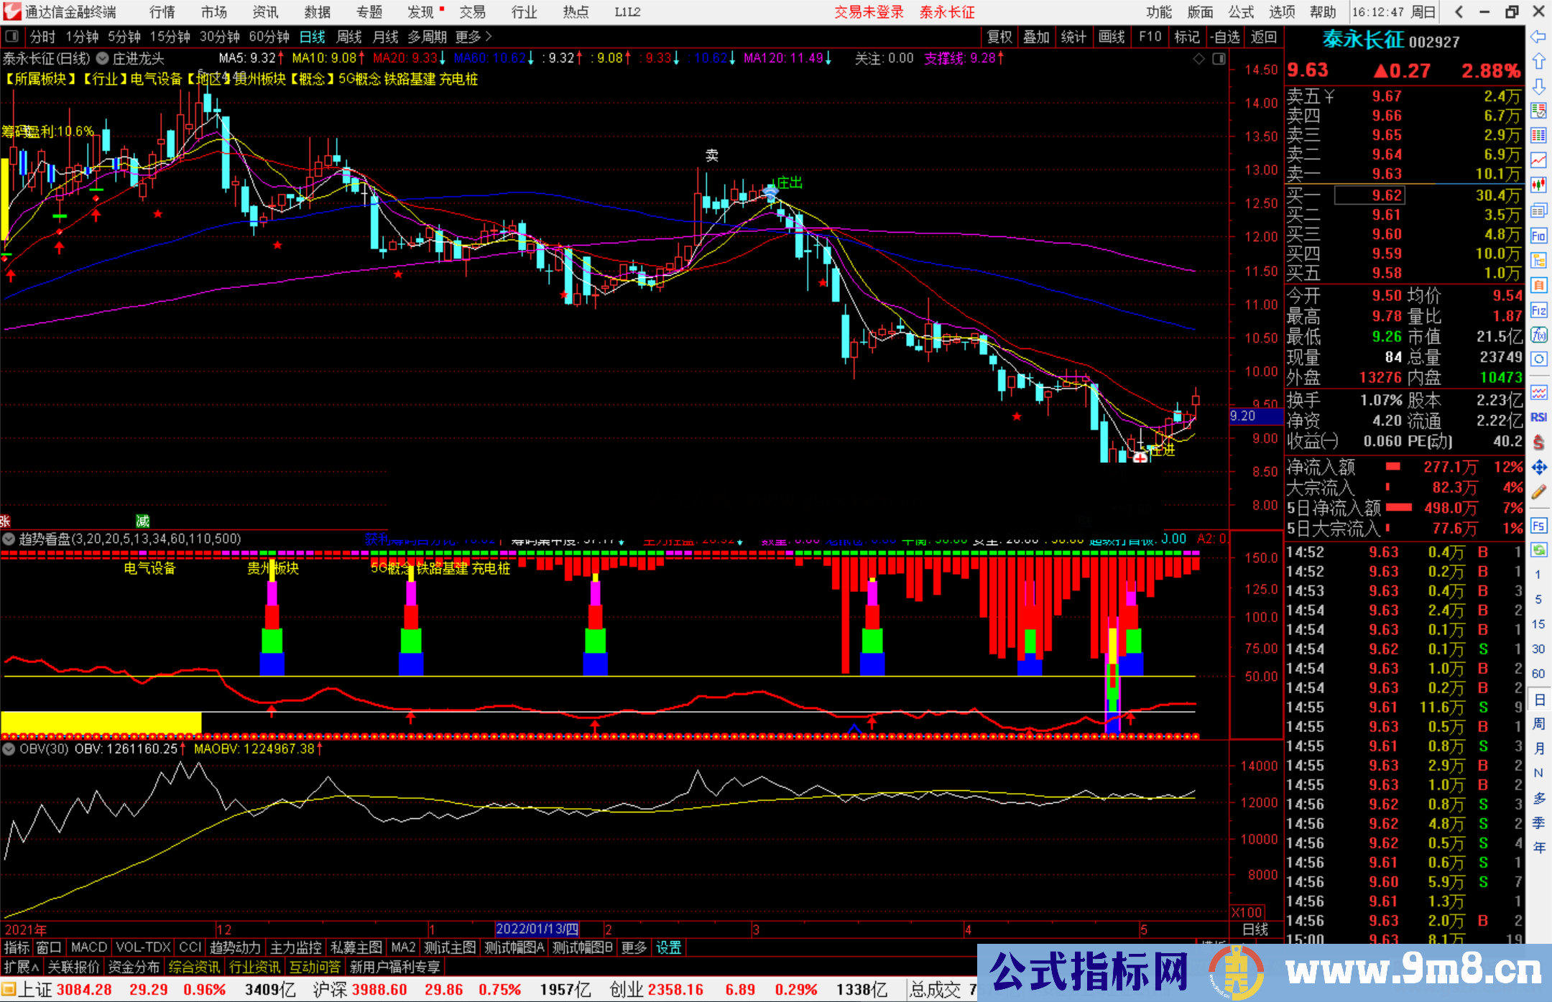Image resolution: width=1552 pixels, height=1002 pixels.
Task: Click the red line trend chart icon
Action: [x=1538, y=159]
